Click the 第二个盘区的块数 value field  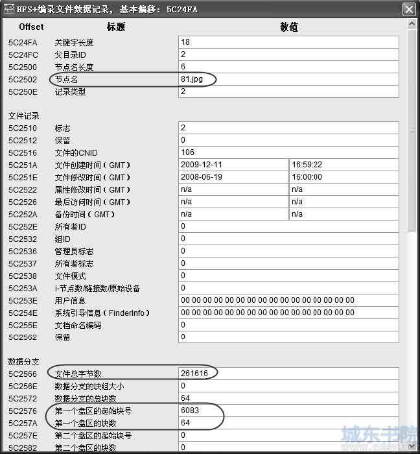click(288, 447)
